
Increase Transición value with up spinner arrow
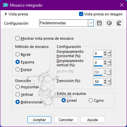105,80
